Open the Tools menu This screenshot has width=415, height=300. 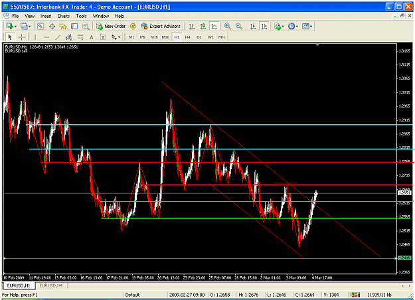click(81, 16)
